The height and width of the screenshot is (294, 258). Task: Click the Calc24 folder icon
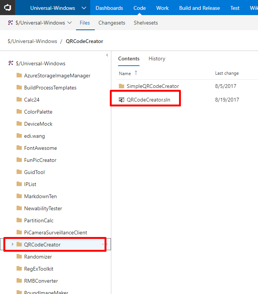[19, 99]
